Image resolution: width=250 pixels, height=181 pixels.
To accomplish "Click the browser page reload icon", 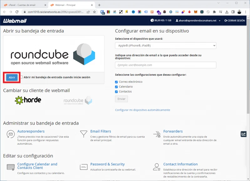I will click(17, 12).
